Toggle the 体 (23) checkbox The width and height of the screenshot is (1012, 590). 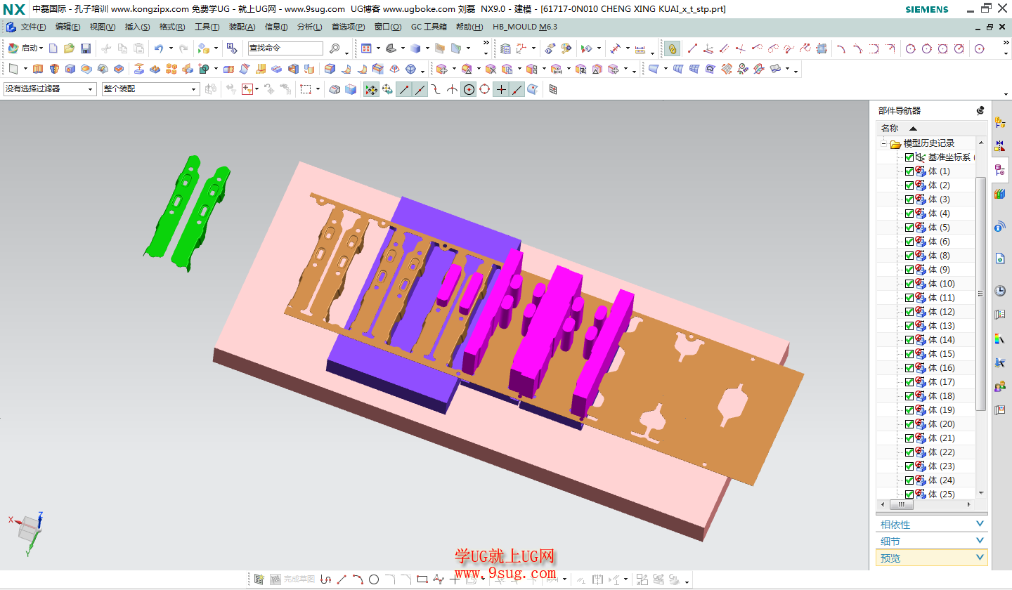(x=909, y=466)
